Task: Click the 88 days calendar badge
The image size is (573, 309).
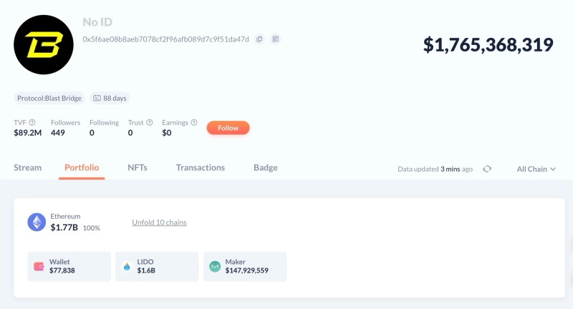Action: tap(110, 98)
